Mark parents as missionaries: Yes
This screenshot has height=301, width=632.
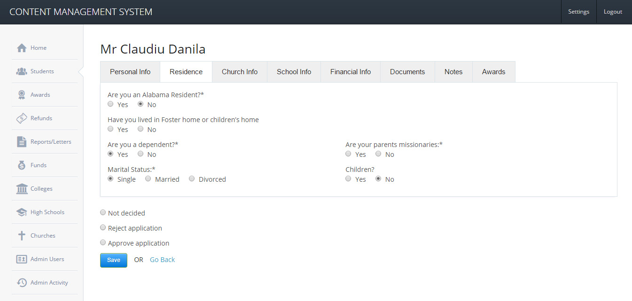point(348,154)
